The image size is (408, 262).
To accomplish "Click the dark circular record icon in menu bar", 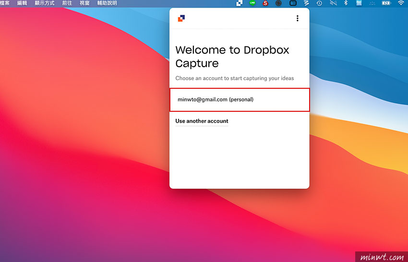I will 279,3.
